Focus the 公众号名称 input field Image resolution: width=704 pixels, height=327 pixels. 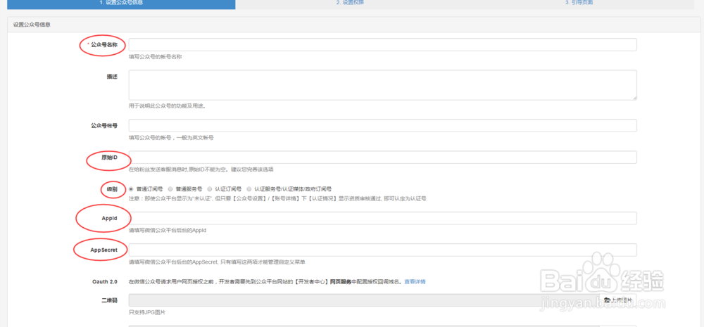tap(382, 45)
